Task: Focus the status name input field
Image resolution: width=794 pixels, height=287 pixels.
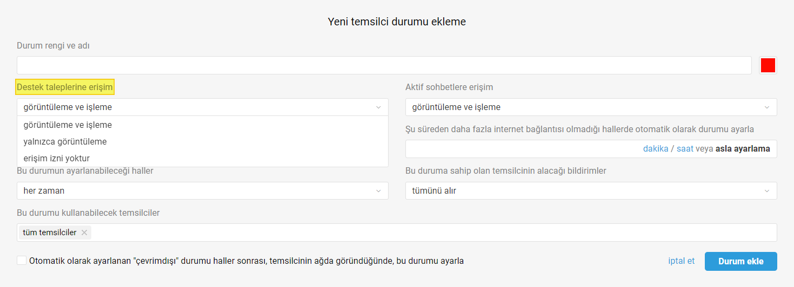Action: [x=384, y=65]
